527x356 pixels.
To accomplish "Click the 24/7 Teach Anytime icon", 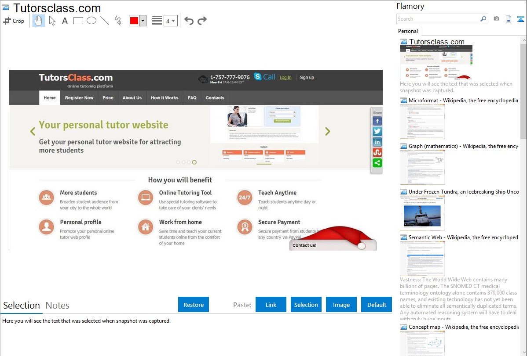I will click(244, 197).
